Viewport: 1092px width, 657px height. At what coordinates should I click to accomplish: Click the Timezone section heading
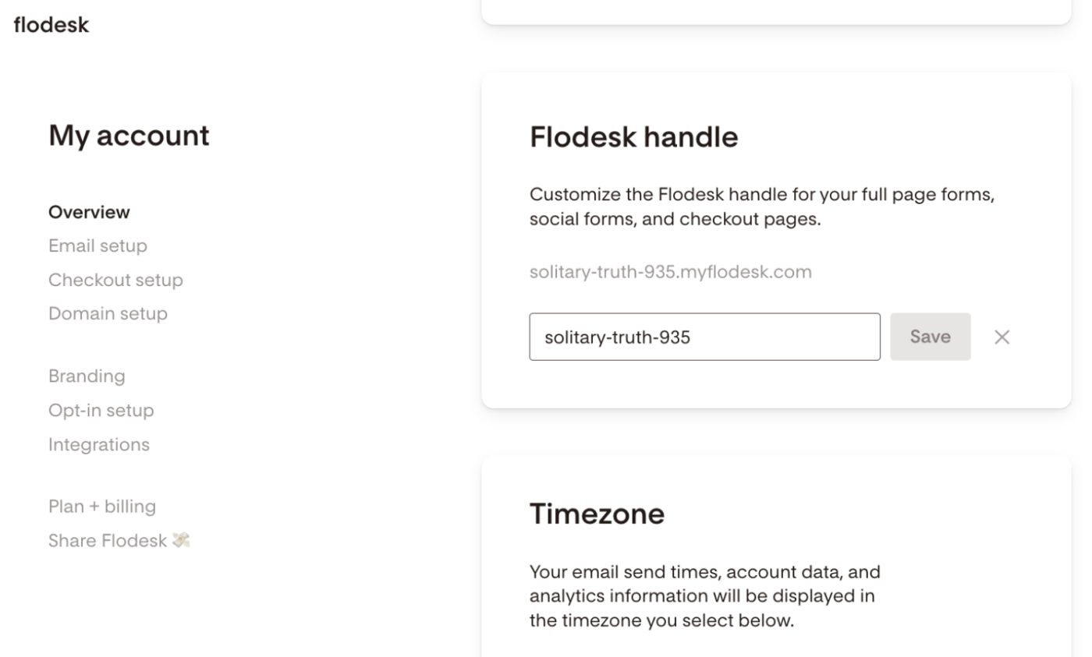coord(597,514)
